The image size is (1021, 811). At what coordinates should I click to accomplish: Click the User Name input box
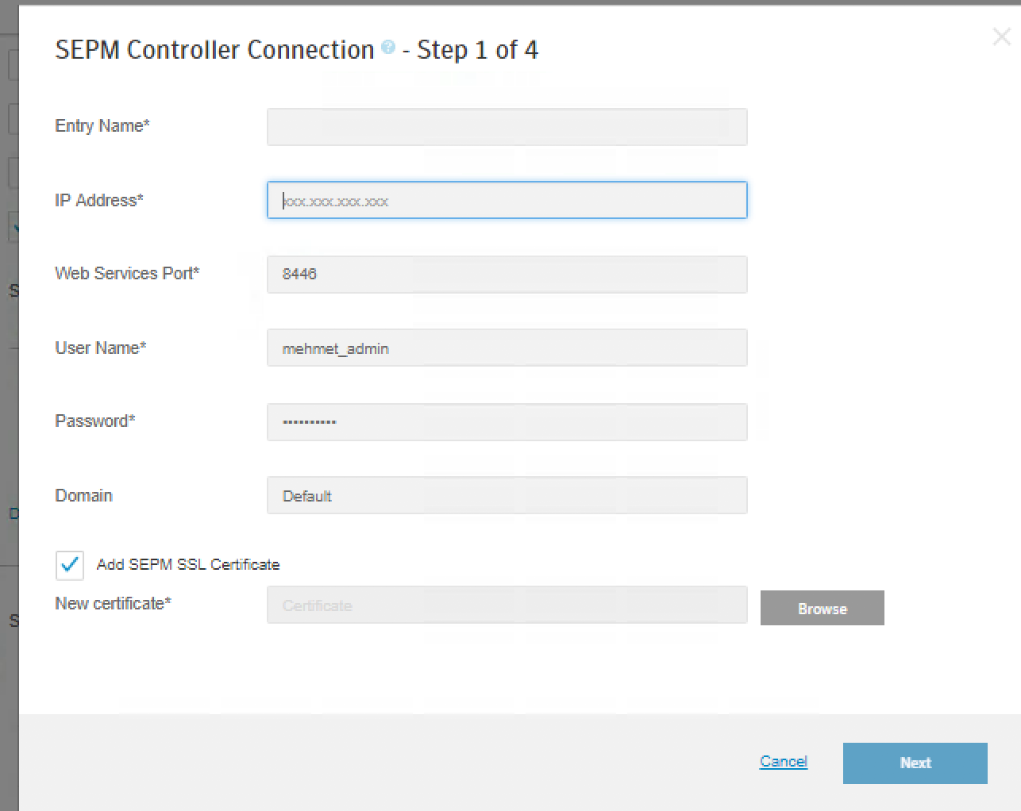tap(507, 348)
